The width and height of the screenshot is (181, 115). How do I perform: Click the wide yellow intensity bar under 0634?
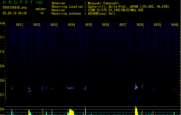71,112
